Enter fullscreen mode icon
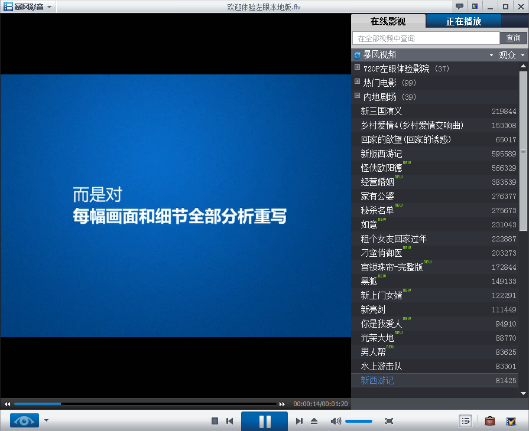The height and width of the screenshot is (431, 529). (389, 421)
